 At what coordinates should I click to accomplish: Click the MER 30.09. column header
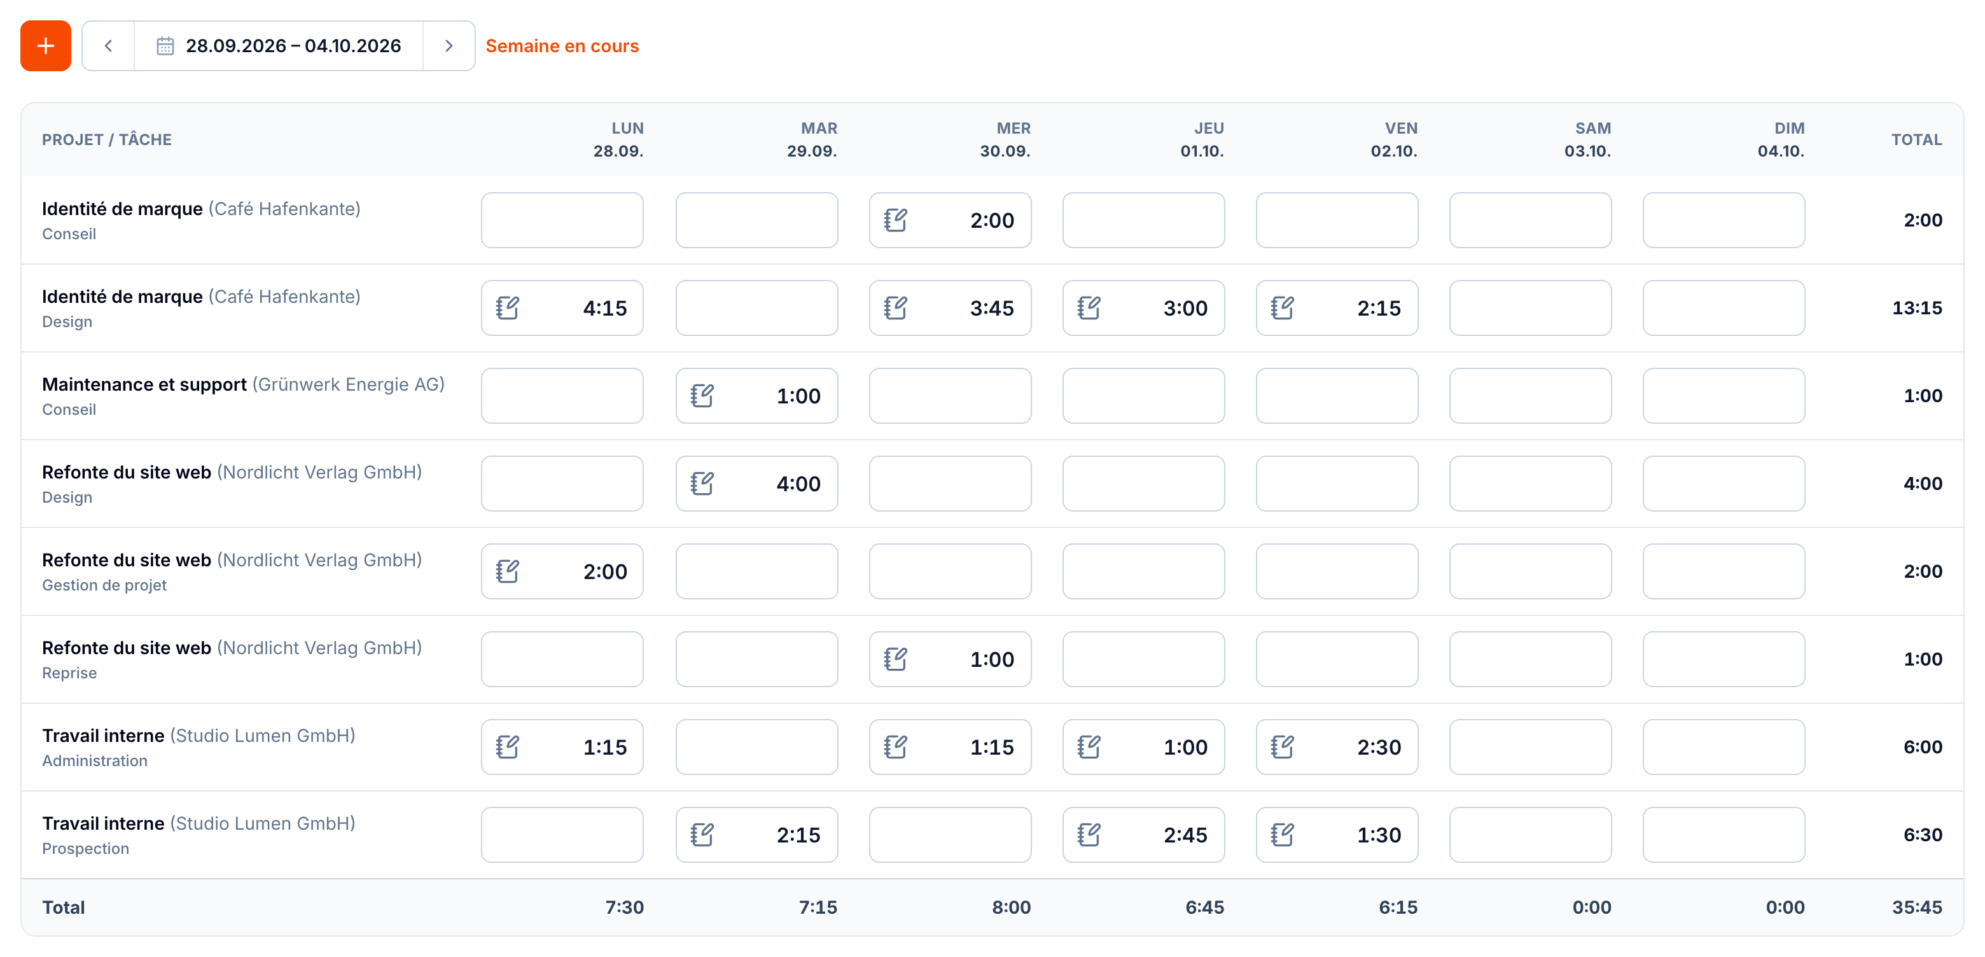tap(1005, 139)
